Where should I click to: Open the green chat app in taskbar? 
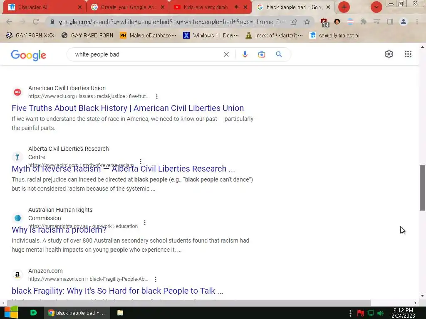coord(33,313)
